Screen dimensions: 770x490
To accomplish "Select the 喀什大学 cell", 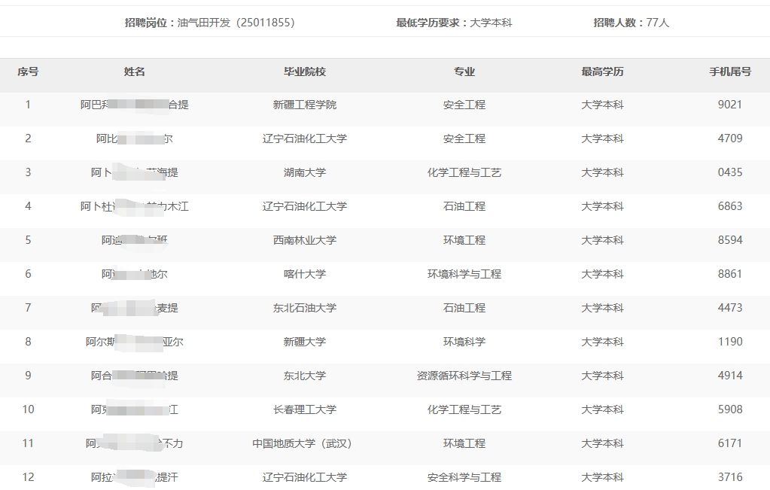I will [305, 274].
